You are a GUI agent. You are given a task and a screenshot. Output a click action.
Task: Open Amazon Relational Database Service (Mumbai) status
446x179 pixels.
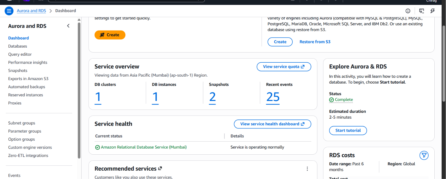click(144, 147)
